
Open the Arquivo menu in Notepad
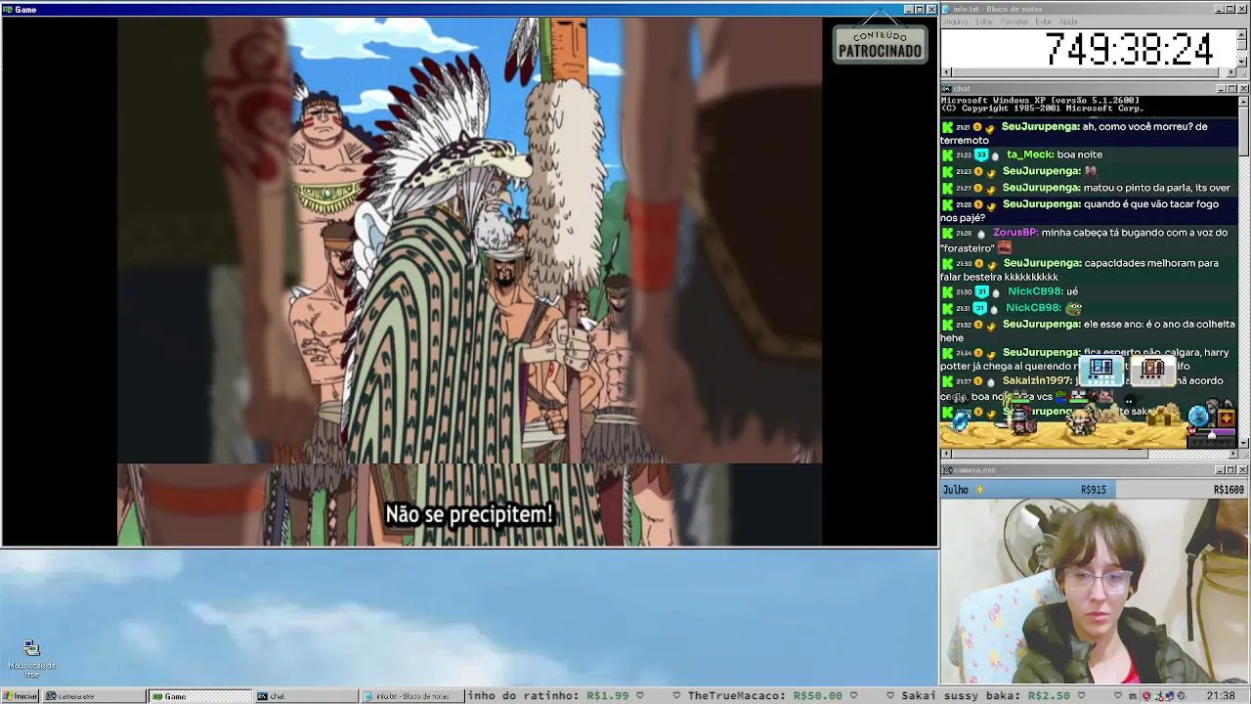(955, 22)
